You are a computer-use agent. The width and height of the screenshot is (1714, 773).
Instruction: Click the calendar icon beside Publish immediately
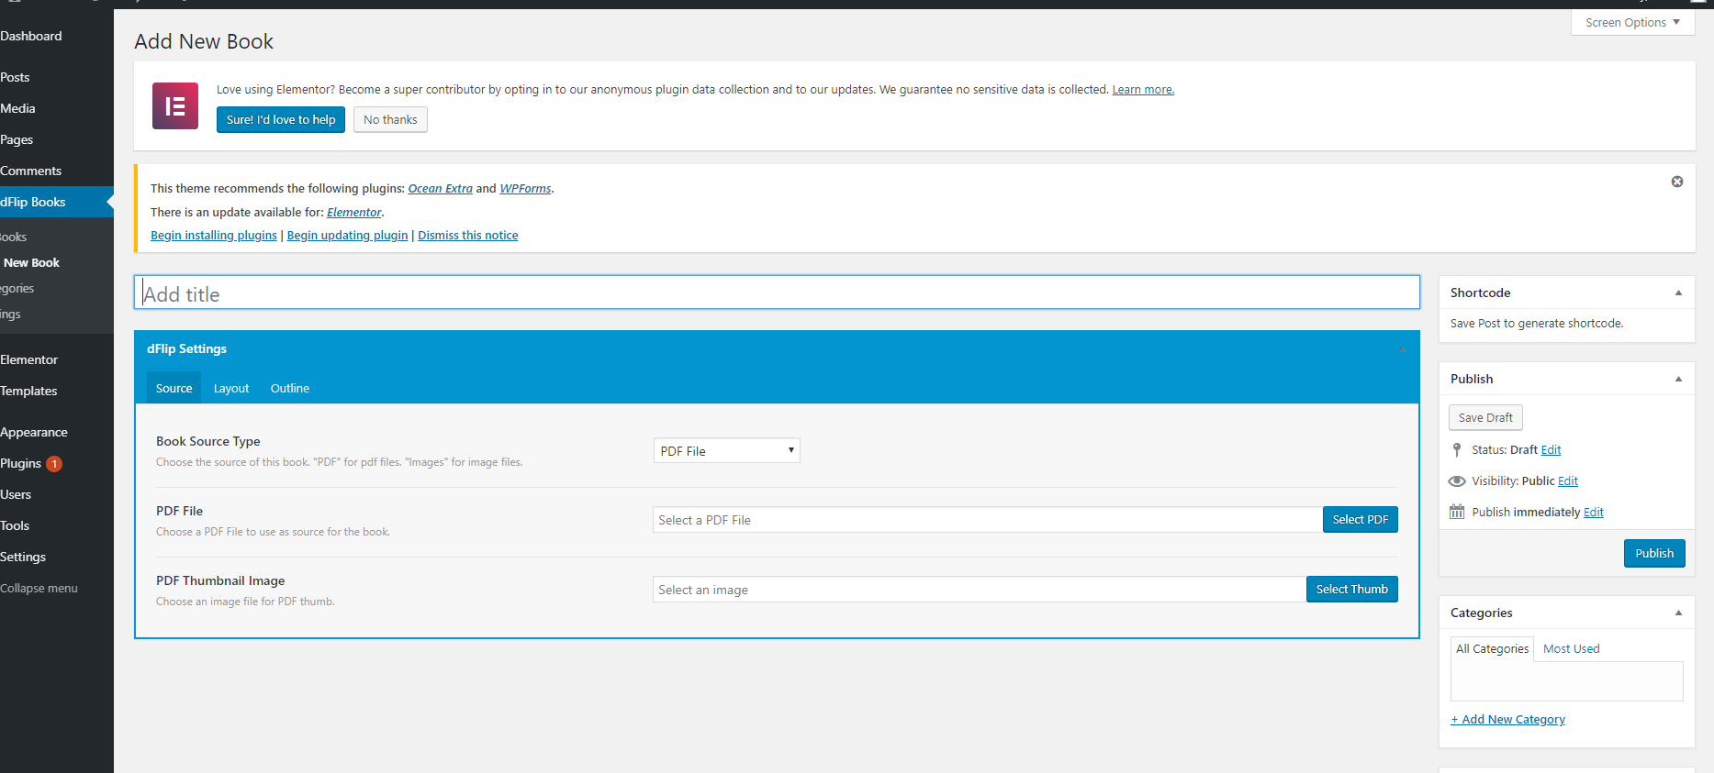click(x=1457, y=512)
